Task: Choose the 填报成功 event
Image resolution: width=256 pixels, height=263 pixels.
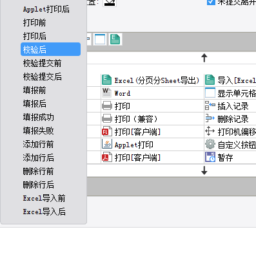Action: [39, 117]
